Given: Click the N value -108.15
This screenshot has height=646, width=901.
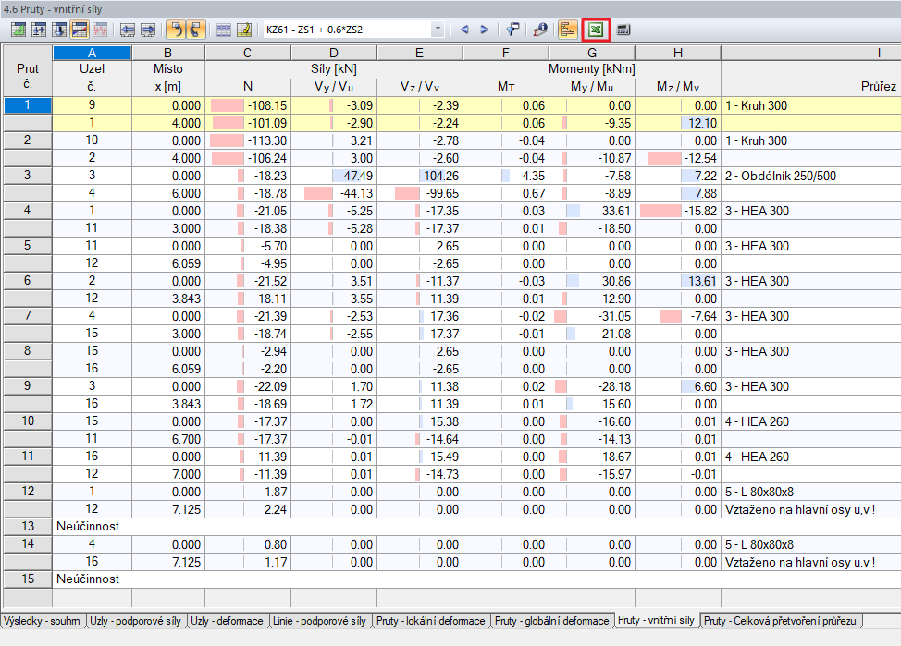Looking at the screenshot, I should click(267, 105).
